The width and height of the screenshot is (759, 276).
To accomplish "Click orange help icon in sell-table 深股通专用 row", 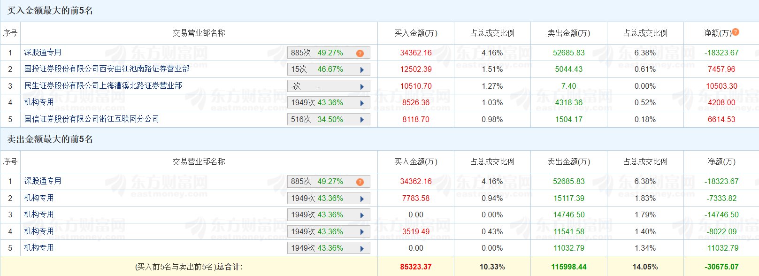I will (x=360, y=182).
